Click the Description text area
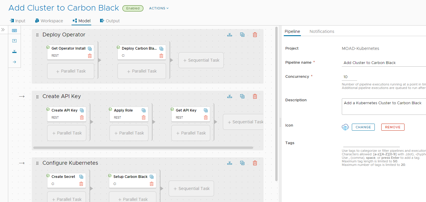Screen dimensions: 426x202 384,107
